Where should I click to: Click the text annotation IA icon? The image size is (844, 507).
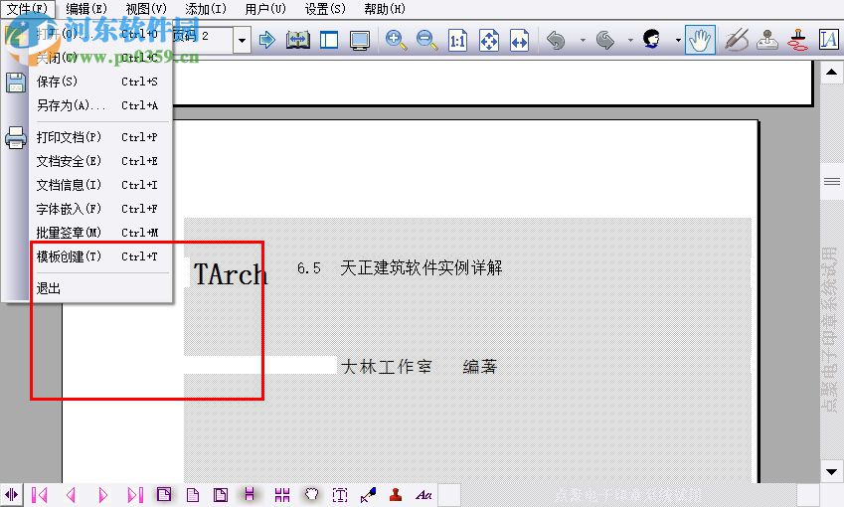(828, 40)
